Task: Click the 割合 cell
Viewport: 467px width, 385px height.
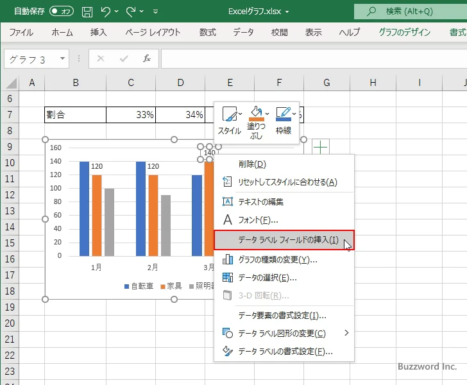Action: point(75,115)
